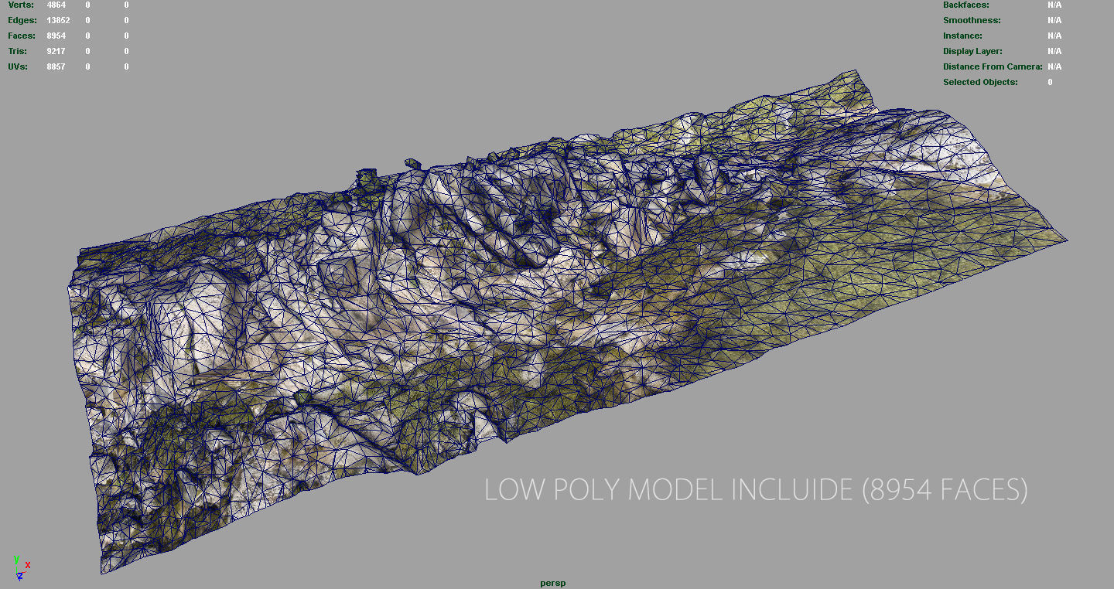The width and height of the screenshot is (1114, 589).
Task: Click the N/A value beside Distance From Camera
Action: pyautogui.click(x=1054, y=66)
